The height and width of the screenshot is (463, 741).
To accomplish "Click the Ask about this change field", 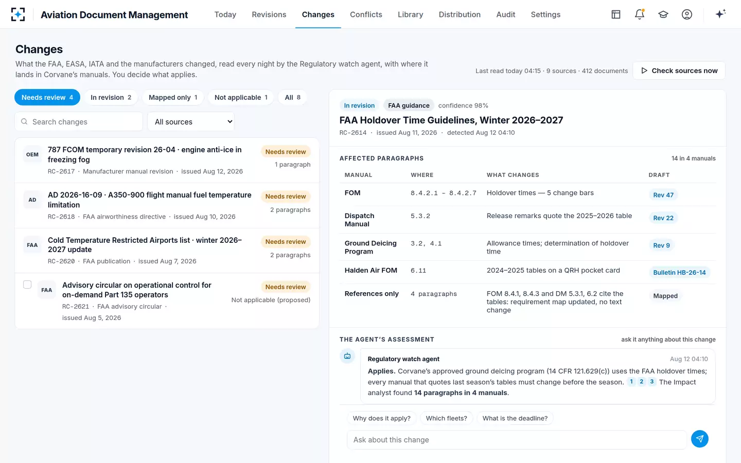I will 517,440.
